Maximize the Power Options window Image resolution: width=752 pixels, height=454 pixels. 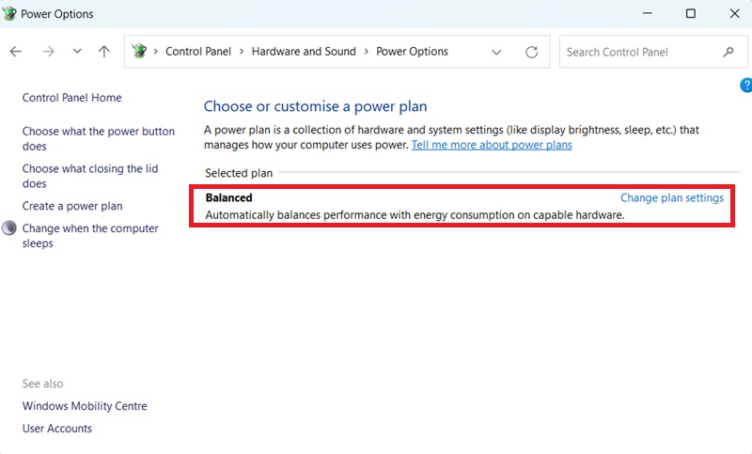(x=691, y=13)
